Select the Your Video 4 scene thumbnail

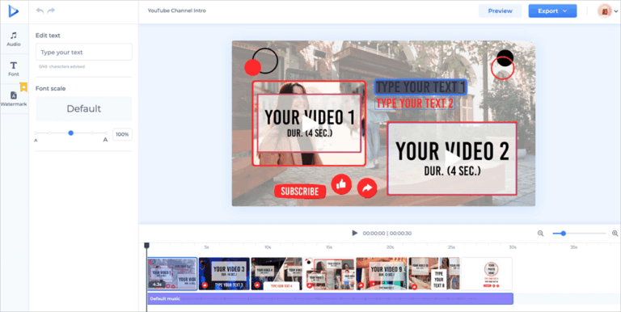pos(277,273)
